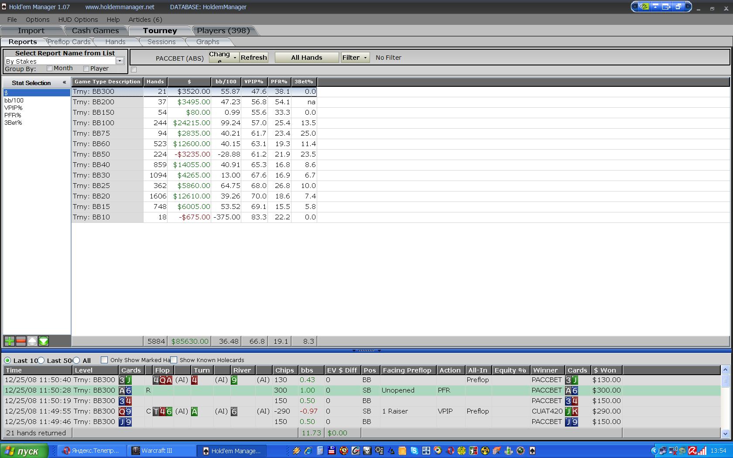Image resolution: width=733 pixels, height=458 pixels.
Task: Open Skype from the quick launch bar
Action: [x=414, y=451]
